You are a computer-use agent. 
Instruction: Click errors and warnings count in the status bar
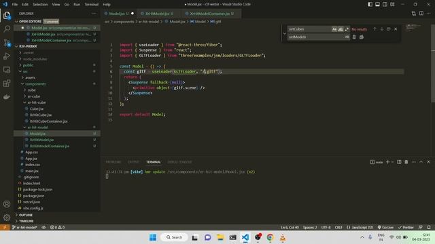coord(57,227)
